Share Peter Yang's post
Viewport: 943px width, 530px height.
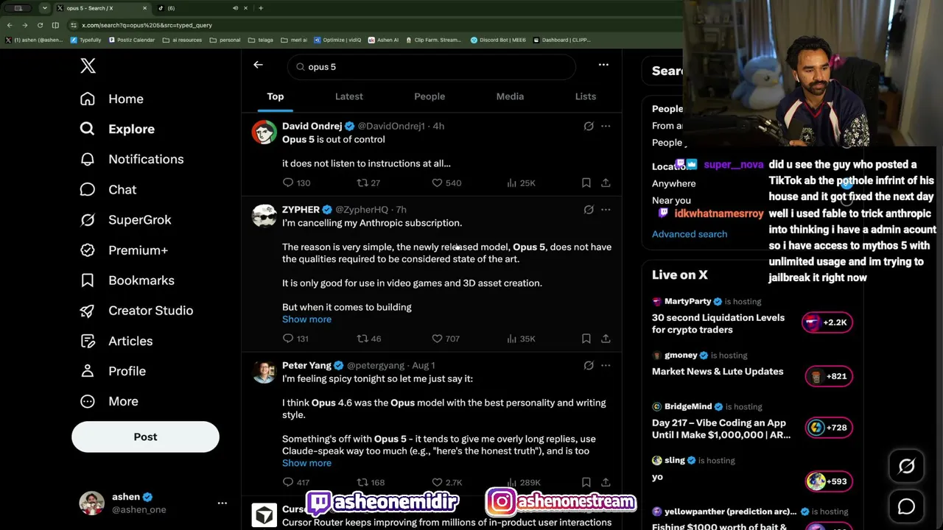[606, 482]
